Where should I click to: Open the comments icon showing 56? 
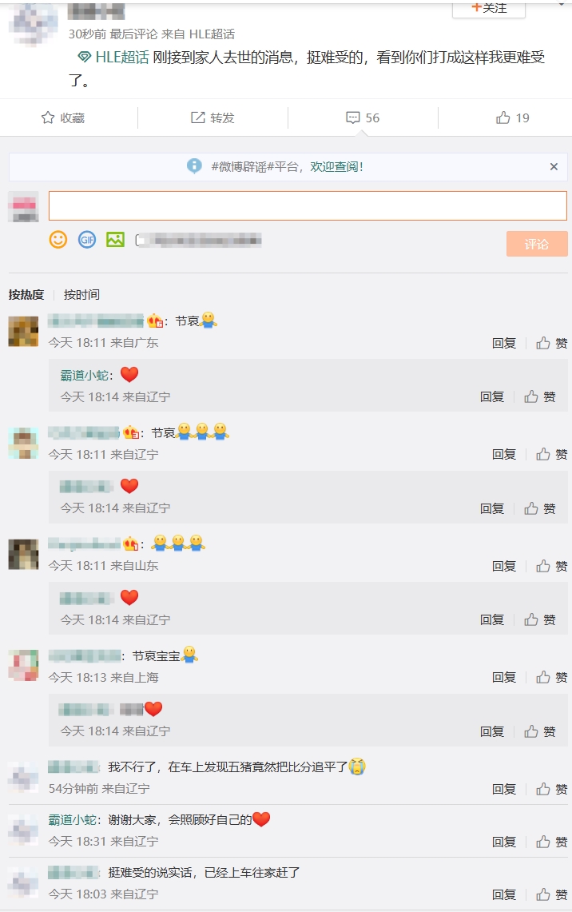353,117
